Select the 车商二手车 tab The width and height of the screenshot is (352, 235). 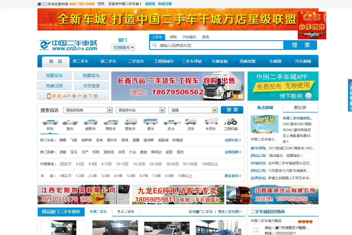[x=98, y=212]
